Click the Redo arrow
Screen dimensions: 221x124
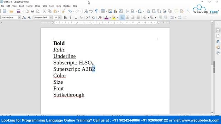(x=77, y=11)
